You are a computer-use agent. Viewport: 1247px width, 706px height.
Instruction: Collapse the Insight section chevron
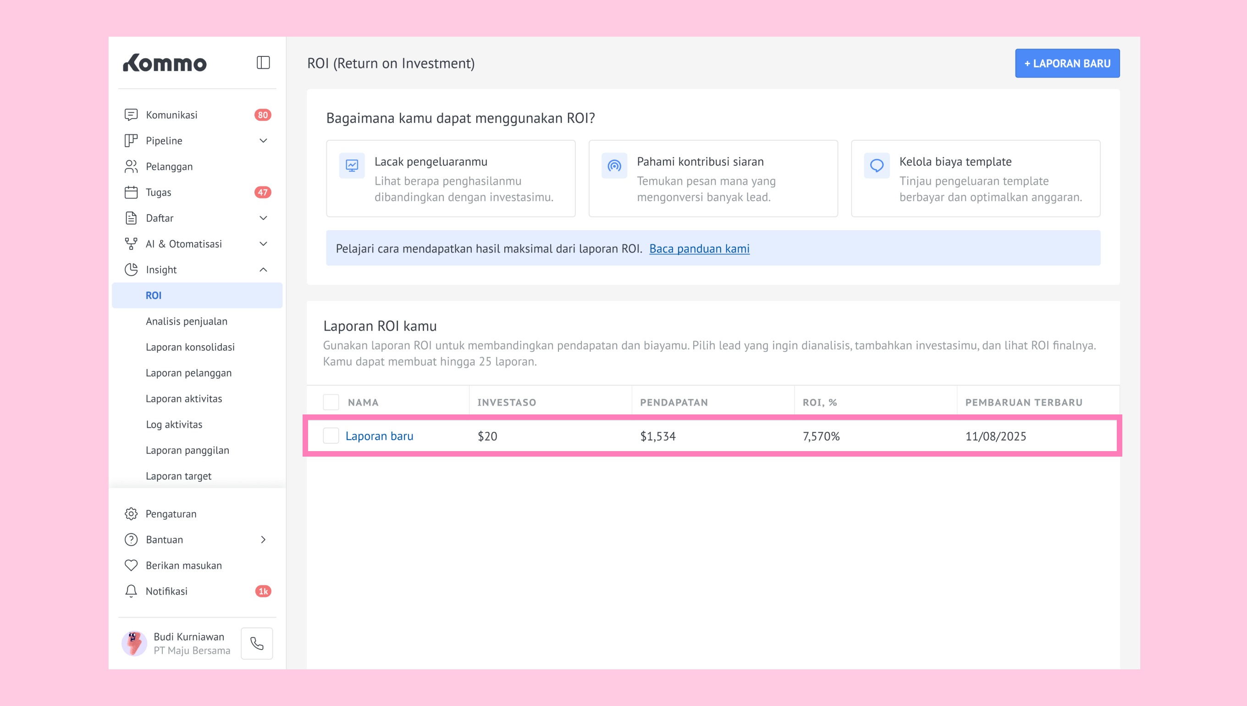pyautogui.click(x=263, y=270)
